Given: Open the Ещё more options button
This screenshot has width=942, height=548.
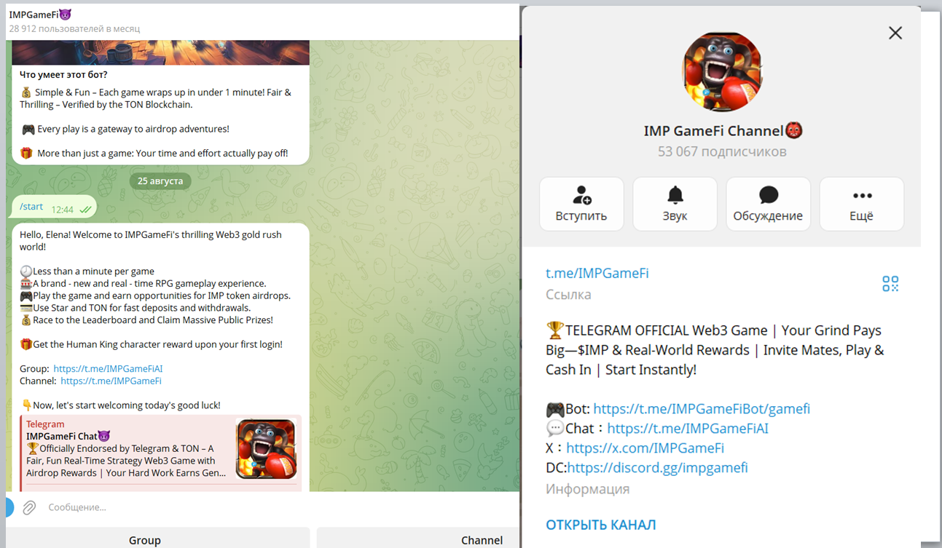Looking at the screenshot, I should [861, 204].
